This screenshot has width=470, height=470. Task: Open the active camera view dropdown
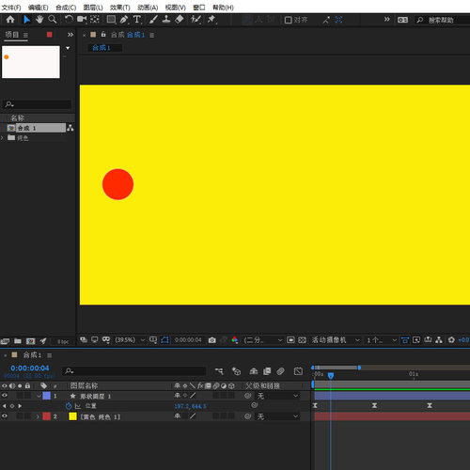click(x=336, y=340)
